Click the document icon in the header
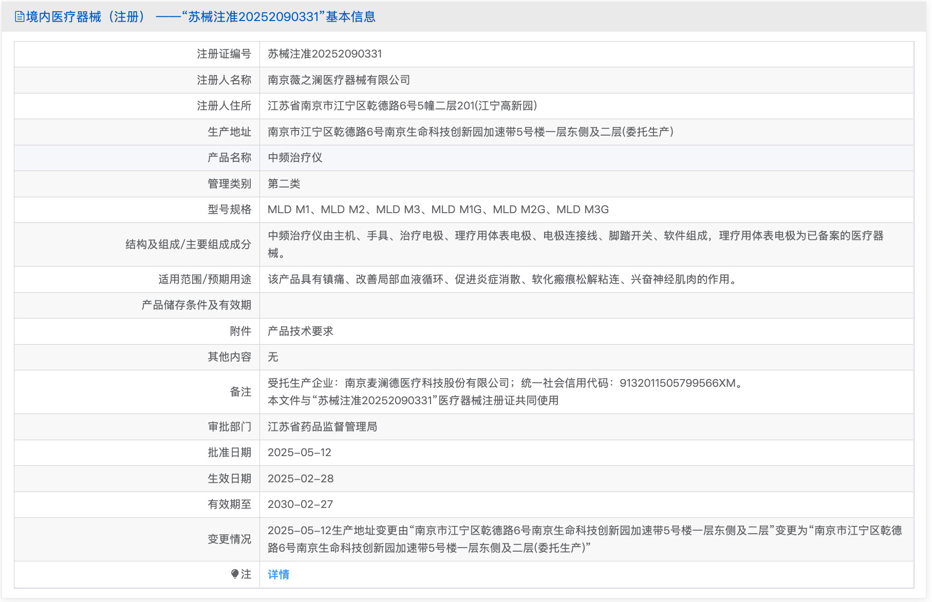Viewport: 932px width, 602px height. (20, 17)
